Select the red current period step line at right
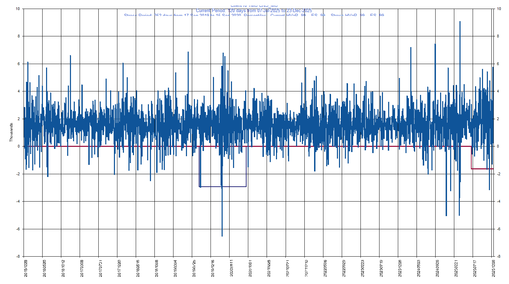509x284 pixels. click(482, 169)
